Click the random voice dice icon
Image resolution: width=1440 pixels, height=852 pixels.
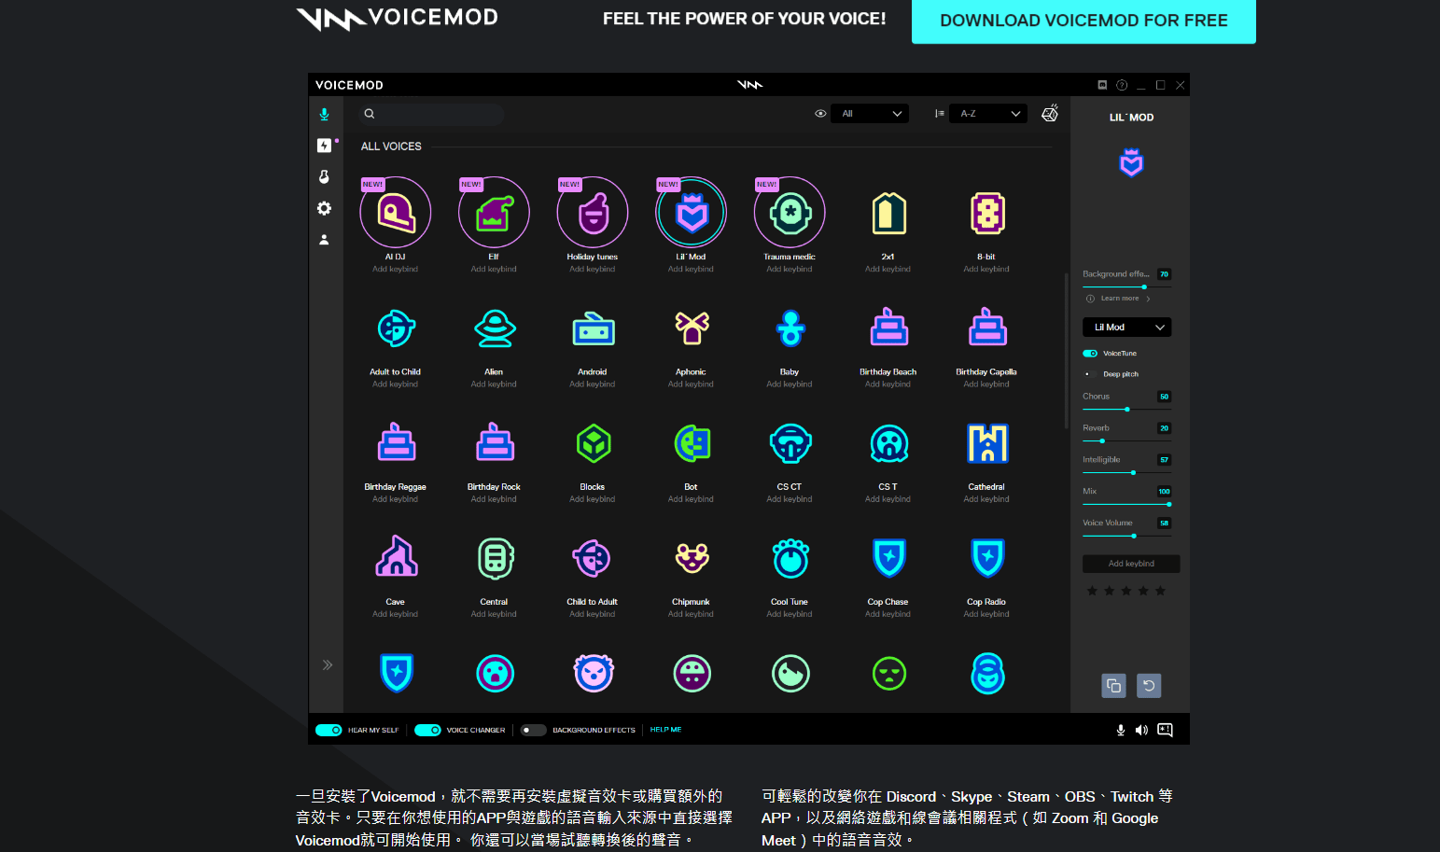tap(1050, 114)
